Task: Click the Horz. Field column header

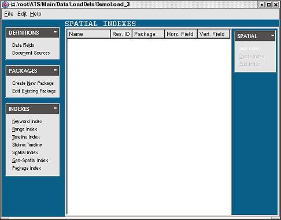Action: tap(181, 34)
